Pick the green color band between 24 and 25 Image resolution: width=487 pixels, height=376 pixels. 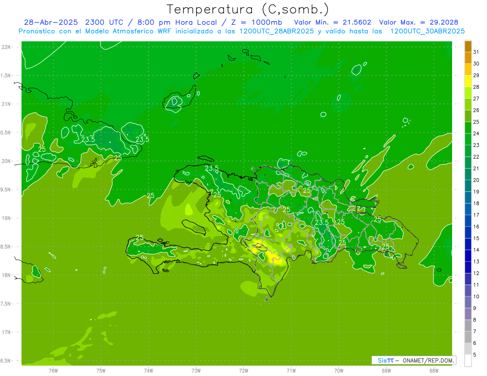tap(468, 128)
